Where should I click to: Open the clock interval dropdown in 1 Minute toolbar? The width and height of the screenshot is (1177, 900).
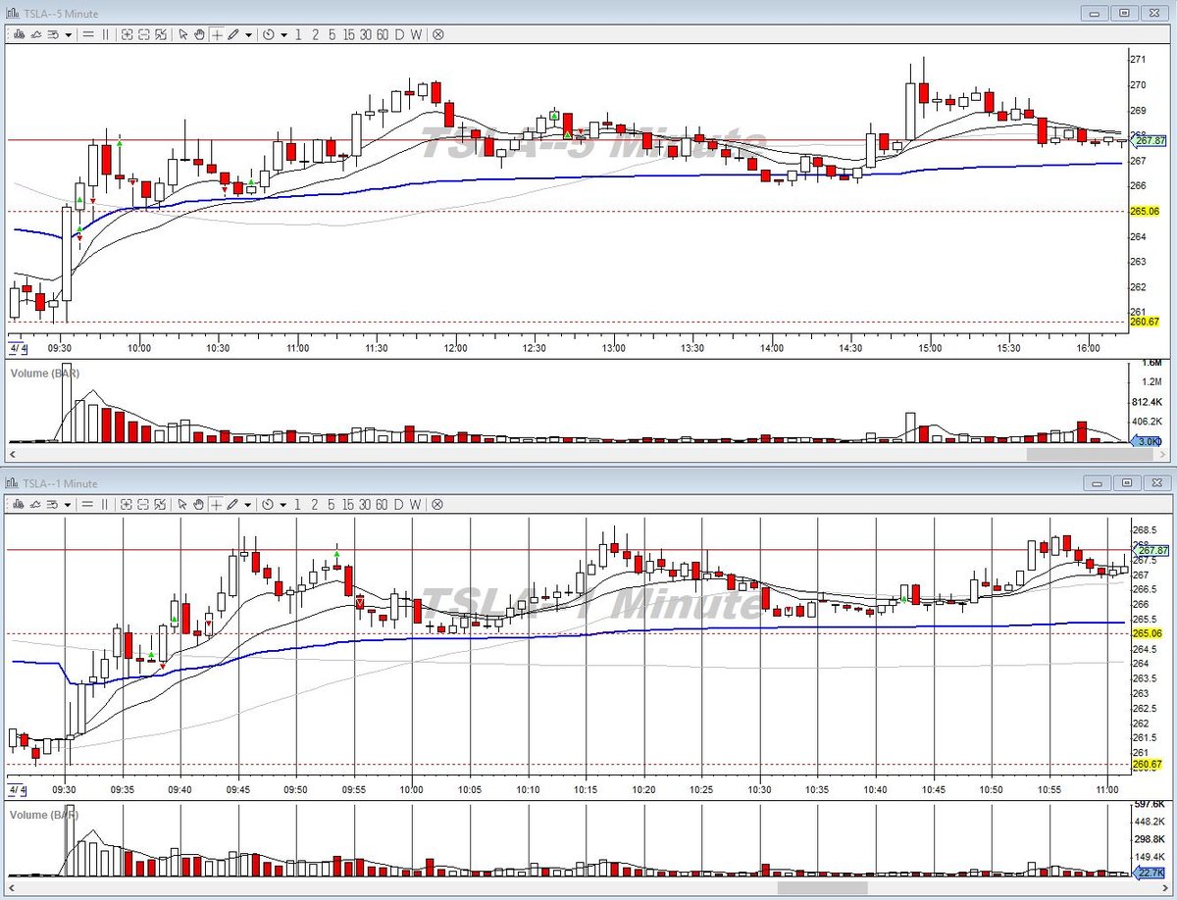[283, 506]
